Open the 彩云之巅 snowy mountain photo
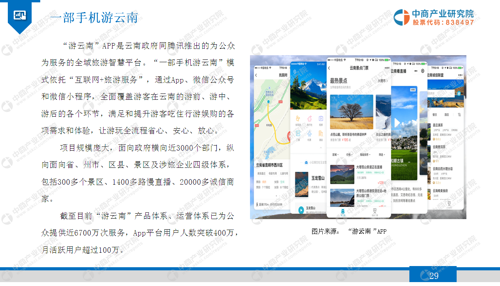This screenshot has height=286, width=500. pyautogui.click(x=383, y=112)
